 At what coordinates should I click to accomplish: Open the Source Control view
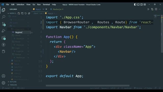(x=4, y=24)
